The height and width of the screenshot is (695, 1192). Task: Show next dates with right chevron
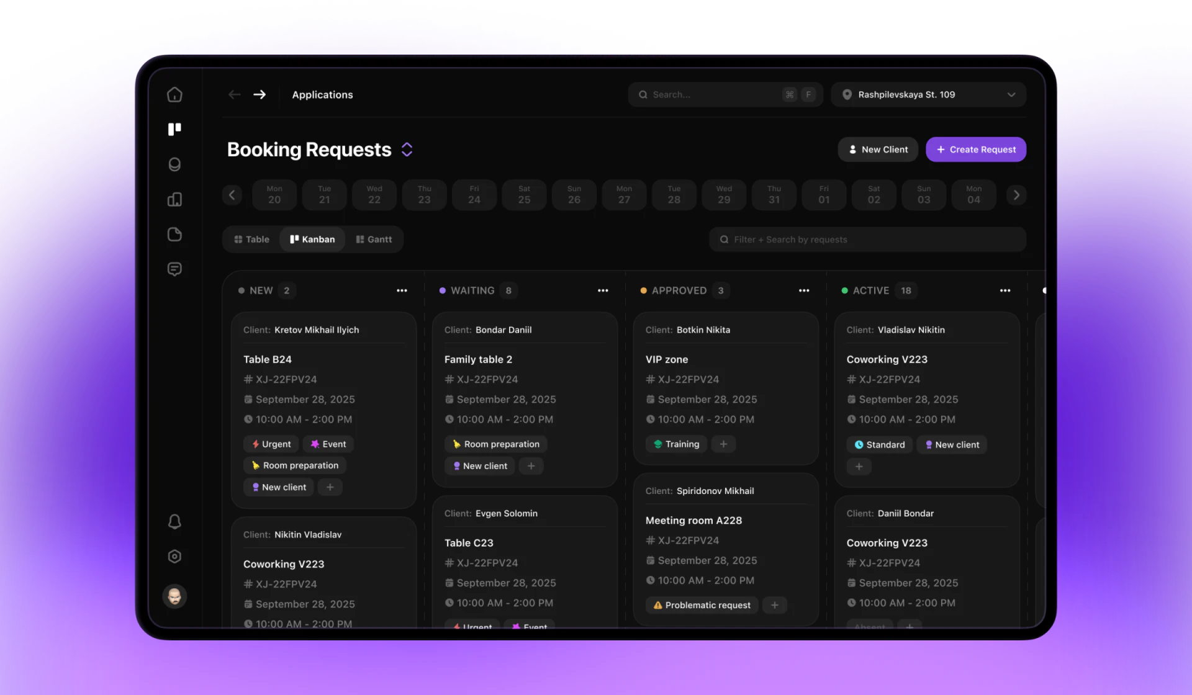click(x=1016, y=195)
